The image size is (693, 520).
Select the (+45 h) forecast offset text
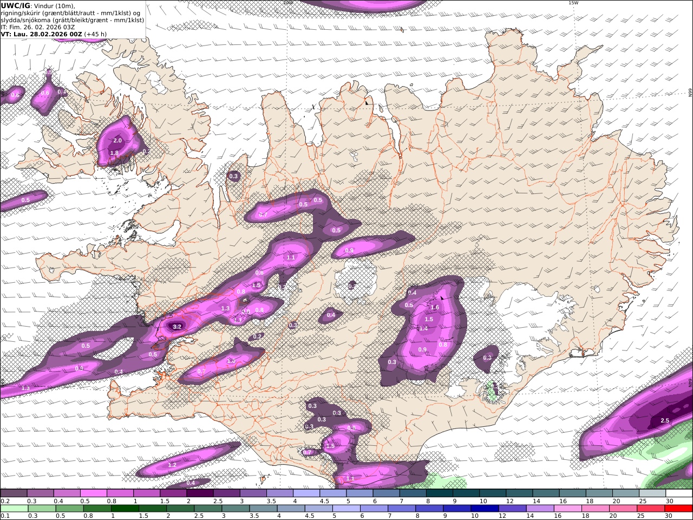pyautogui.click(x=95, y=34)
